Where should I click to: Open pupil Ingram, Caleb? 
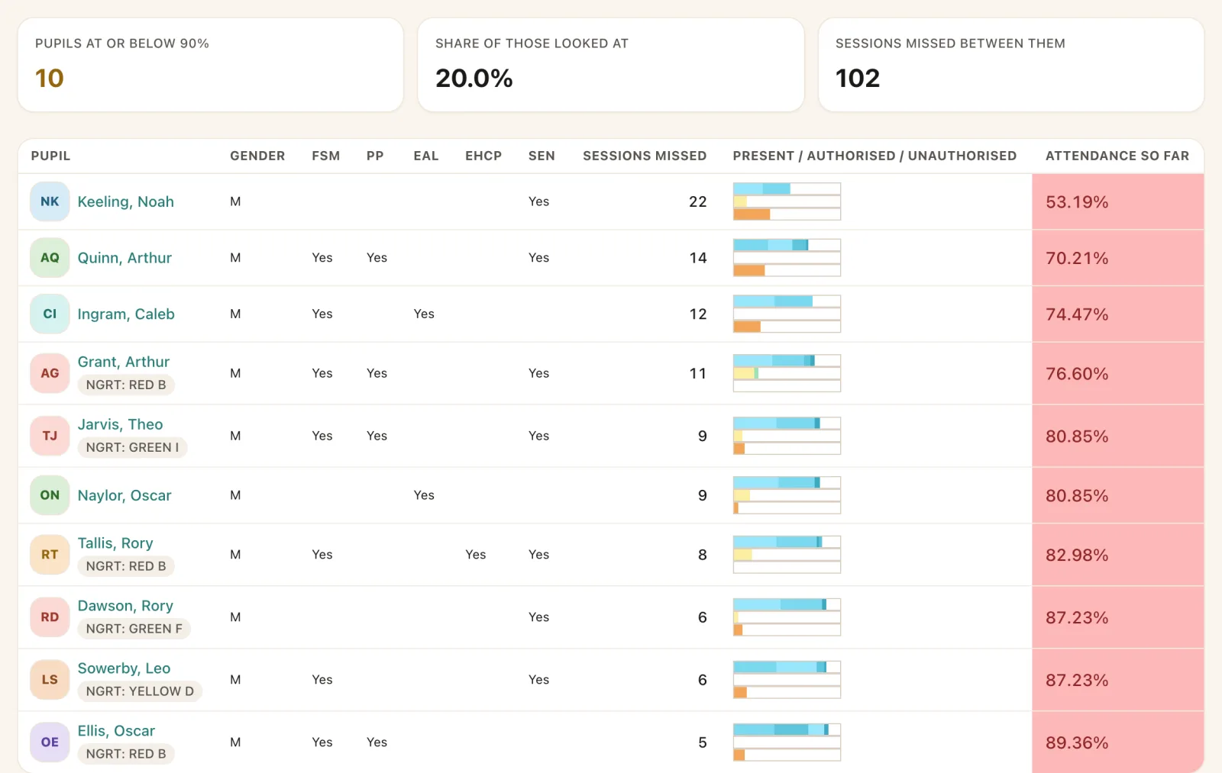pyautogui.click(x=126, y=314)
